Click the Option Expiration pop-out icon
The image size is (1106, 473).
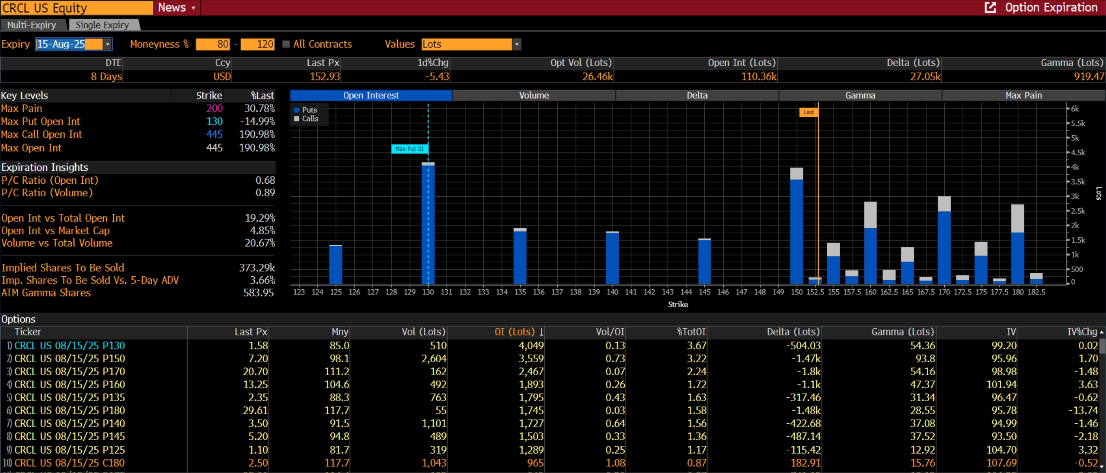(990, 7)
